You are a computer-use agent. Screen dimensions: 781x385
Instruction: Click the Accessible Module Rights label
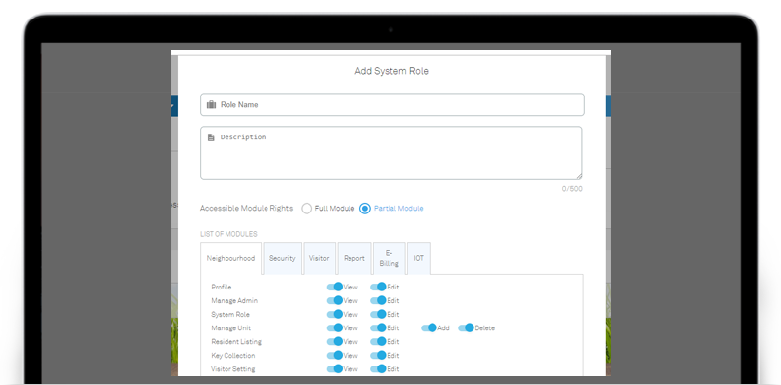[x=247, y=208]
